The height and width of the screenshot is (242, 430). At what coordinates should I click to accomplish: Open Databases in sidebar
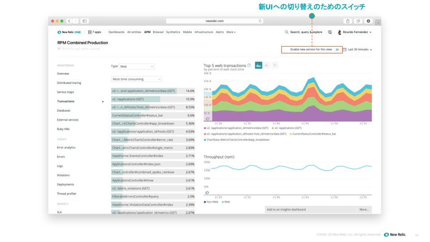(64, 111)
